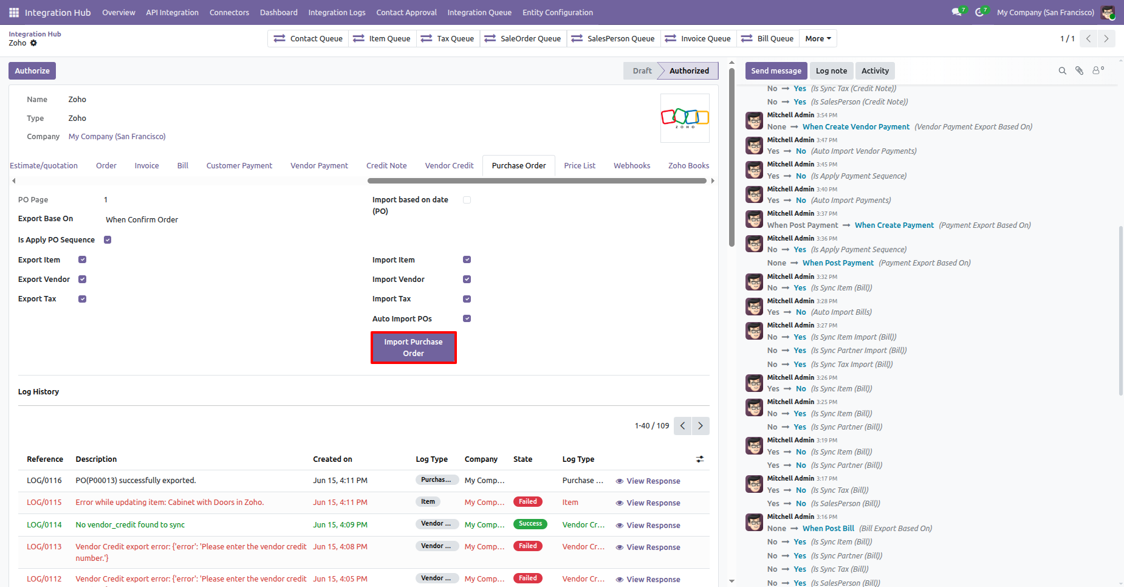Switch to the Vendor Credit tab
Viewport: 1124px width, 587px height.
click(449, 166)
